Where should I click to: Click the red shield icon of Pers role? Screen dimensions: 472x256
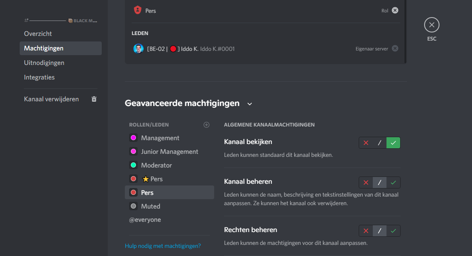click(138, 10)
